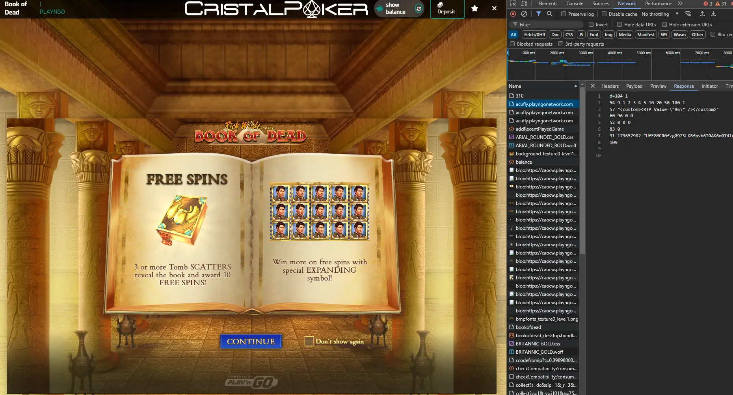This screenshot has width=733, height=395.
Task: Open the Headers tab of the request
Action: click(x=610, y=86)
